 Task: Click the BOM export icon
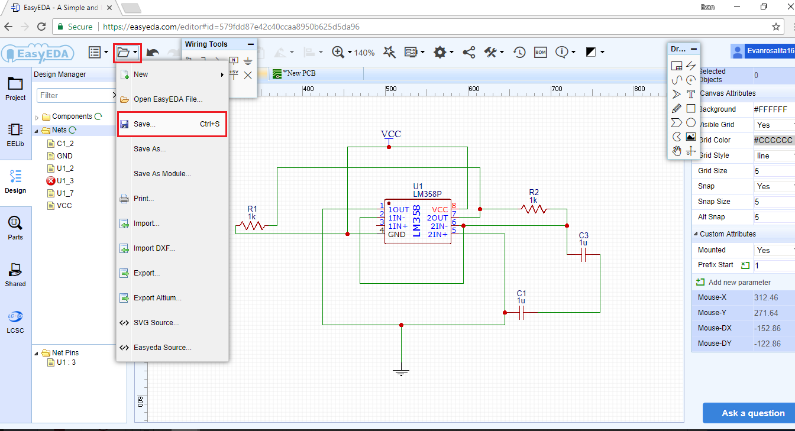pos(540,52)
